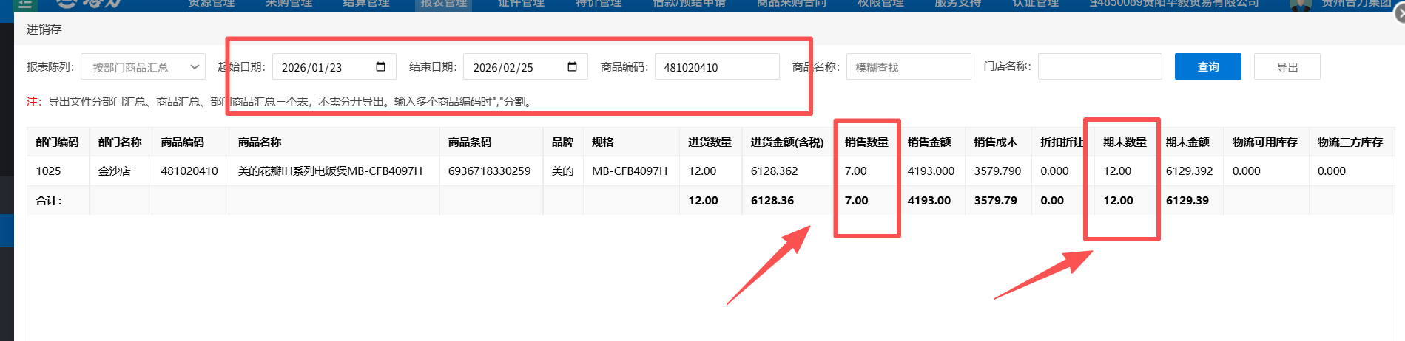Open the 采购管理 top menu tab

[x=289, y=4]
